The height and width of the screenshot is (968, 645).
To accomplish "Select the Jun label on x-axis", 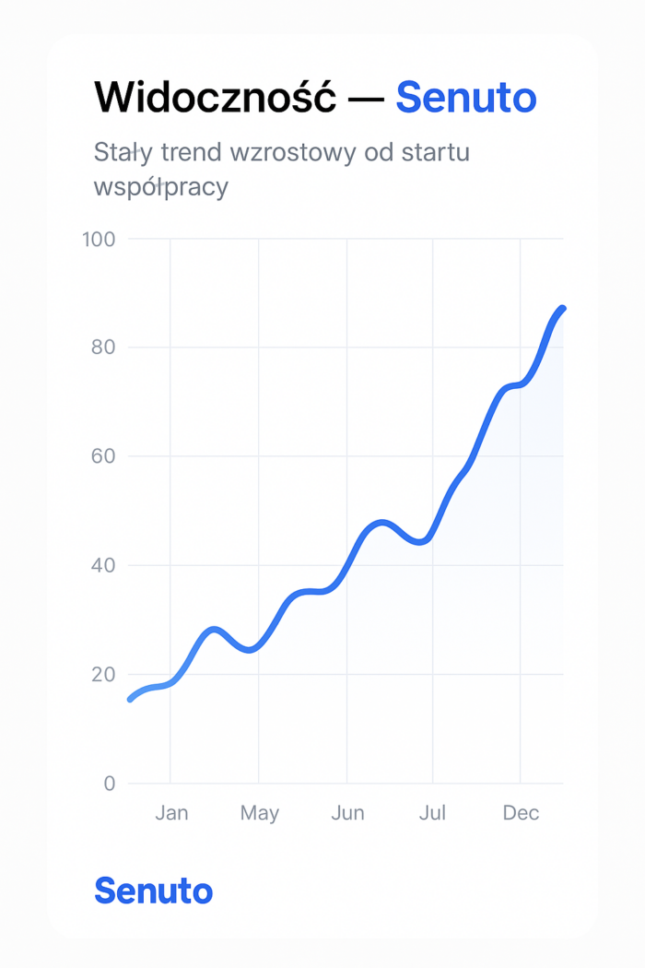I will pos(347,813).
